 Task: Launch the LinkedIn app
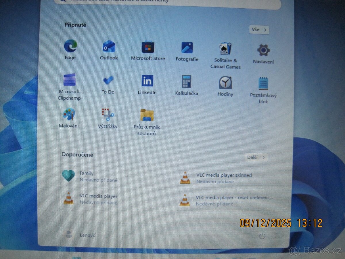147,81
